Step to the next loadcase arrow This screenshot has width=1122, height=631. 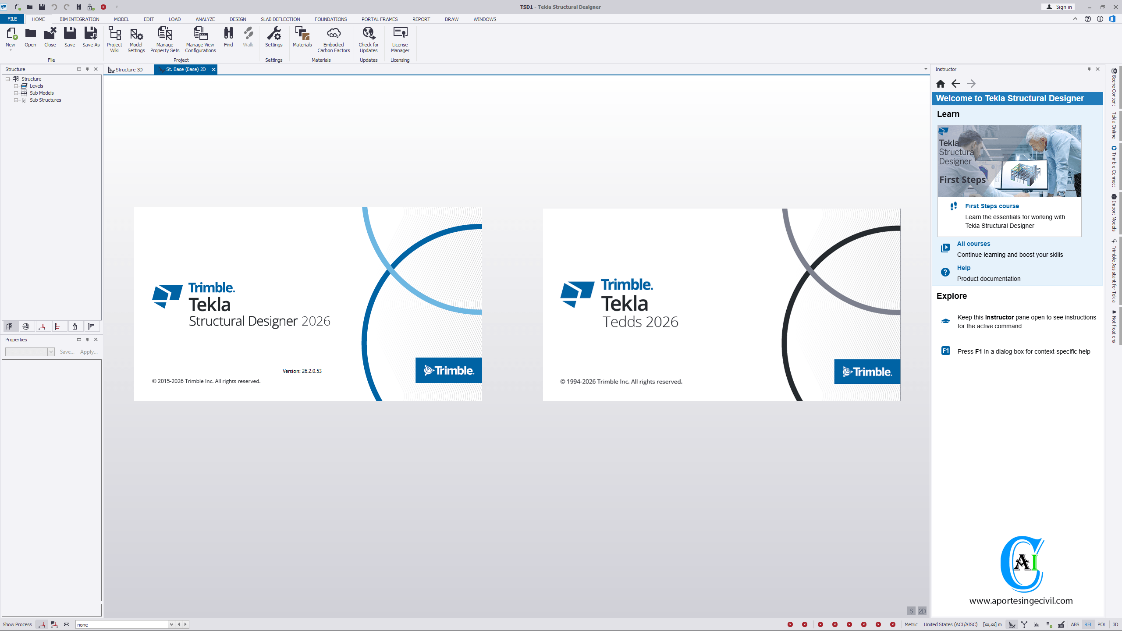point(185,624)
